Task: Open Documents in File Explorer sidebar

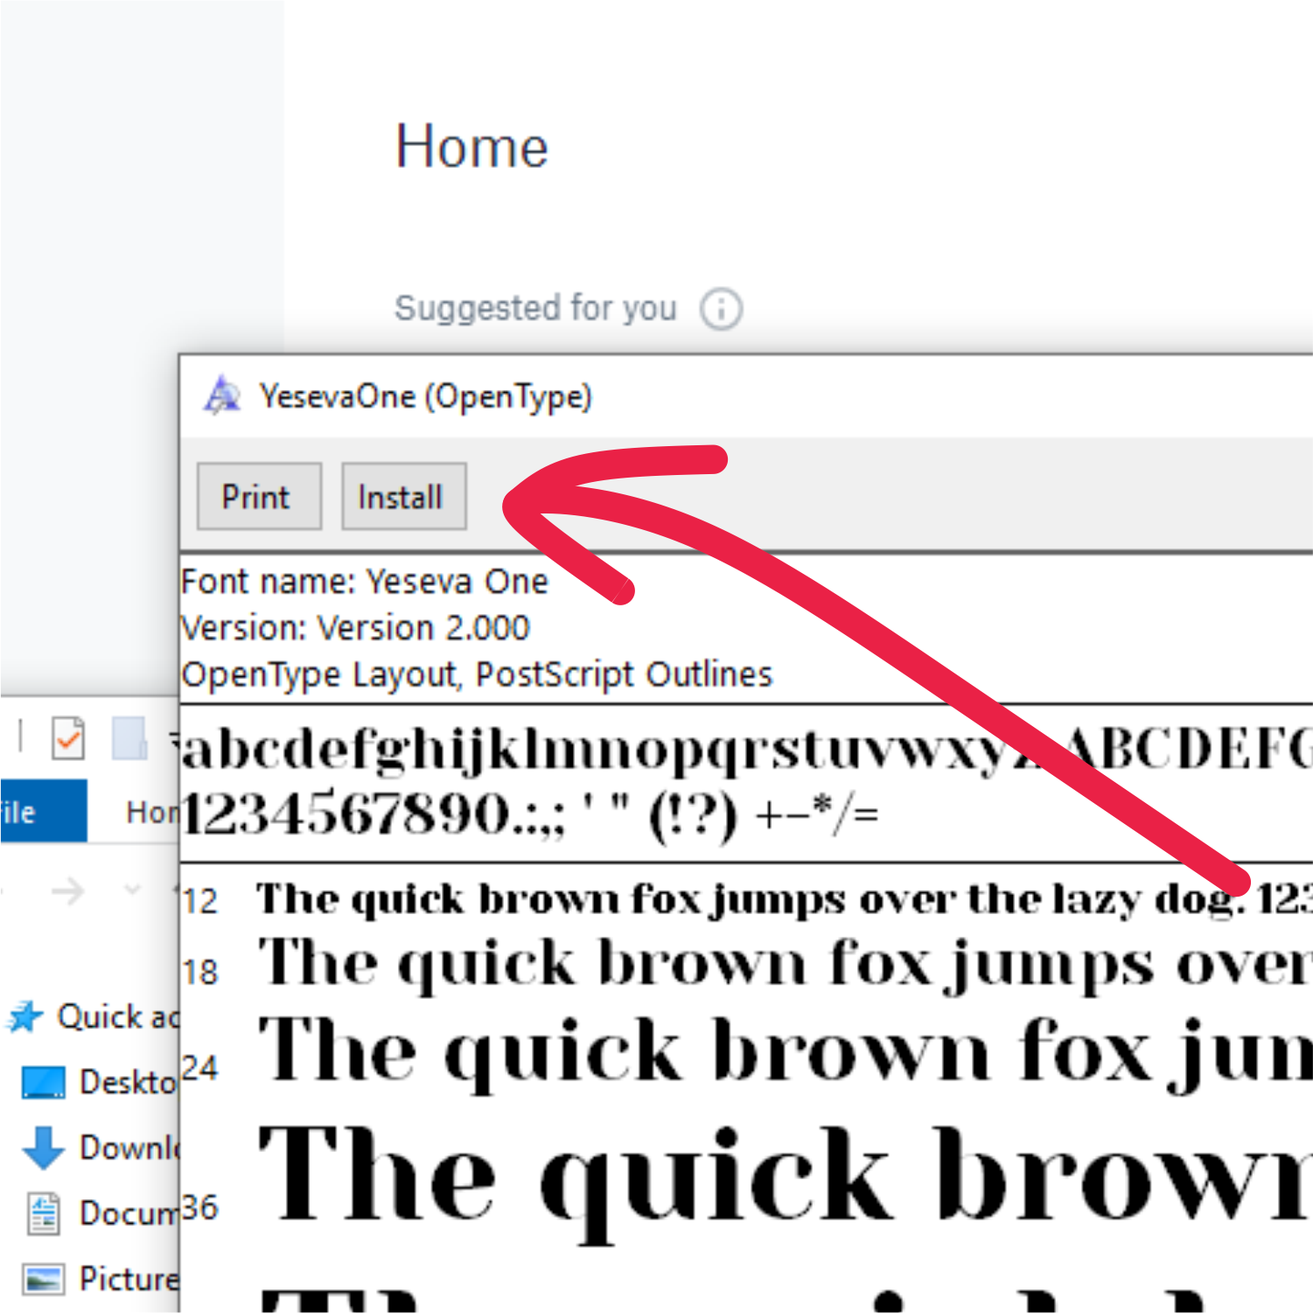Action: [x=99, y=1213]
